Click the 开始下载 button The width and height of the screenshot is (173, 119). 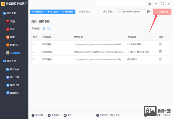pyautogui.click(x=162, y=12)
